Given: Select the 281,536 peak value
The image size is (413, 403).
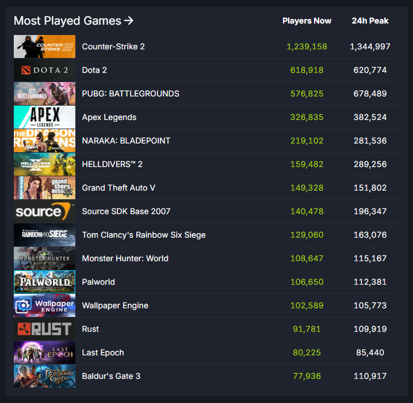Looking at the screenshot, I should pyautogui.click(x=370, y=141).
